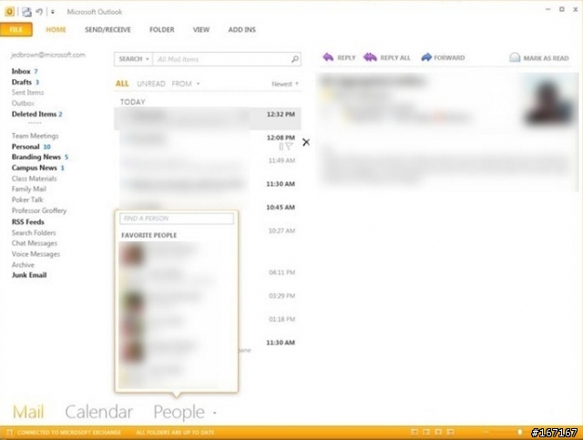Switch to the HOME ribbon tab
The width and height of the screenshot is (583, 440).
tap(56, 30)
